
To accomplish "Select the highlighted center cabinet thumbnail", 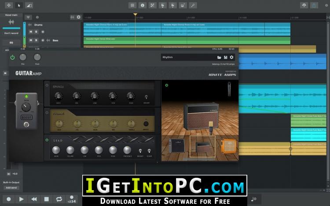I will 202,146.
